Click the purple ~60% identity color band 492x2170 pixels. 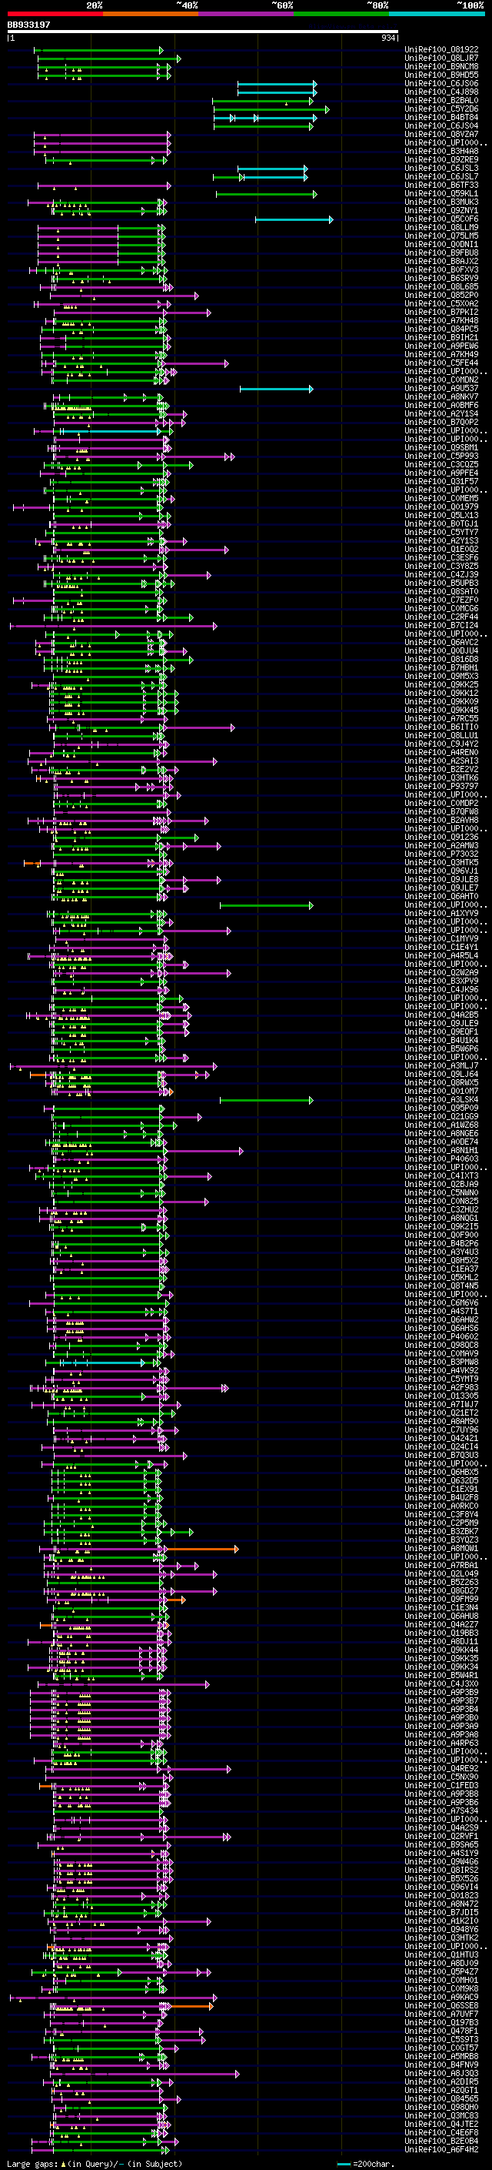click(x=245, y=14)
